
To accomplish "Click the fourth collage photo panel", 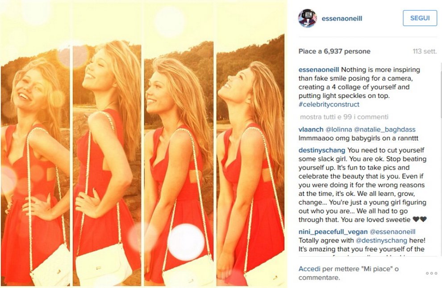I will [250, 144].
